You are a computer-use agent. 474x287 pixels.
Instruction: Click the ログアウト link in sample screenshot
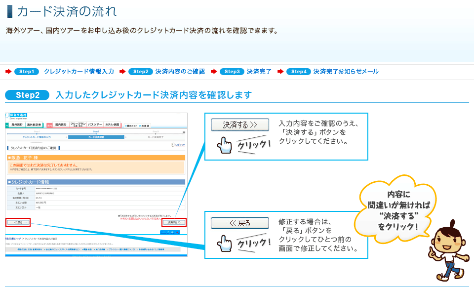click(x=180, y=145)
